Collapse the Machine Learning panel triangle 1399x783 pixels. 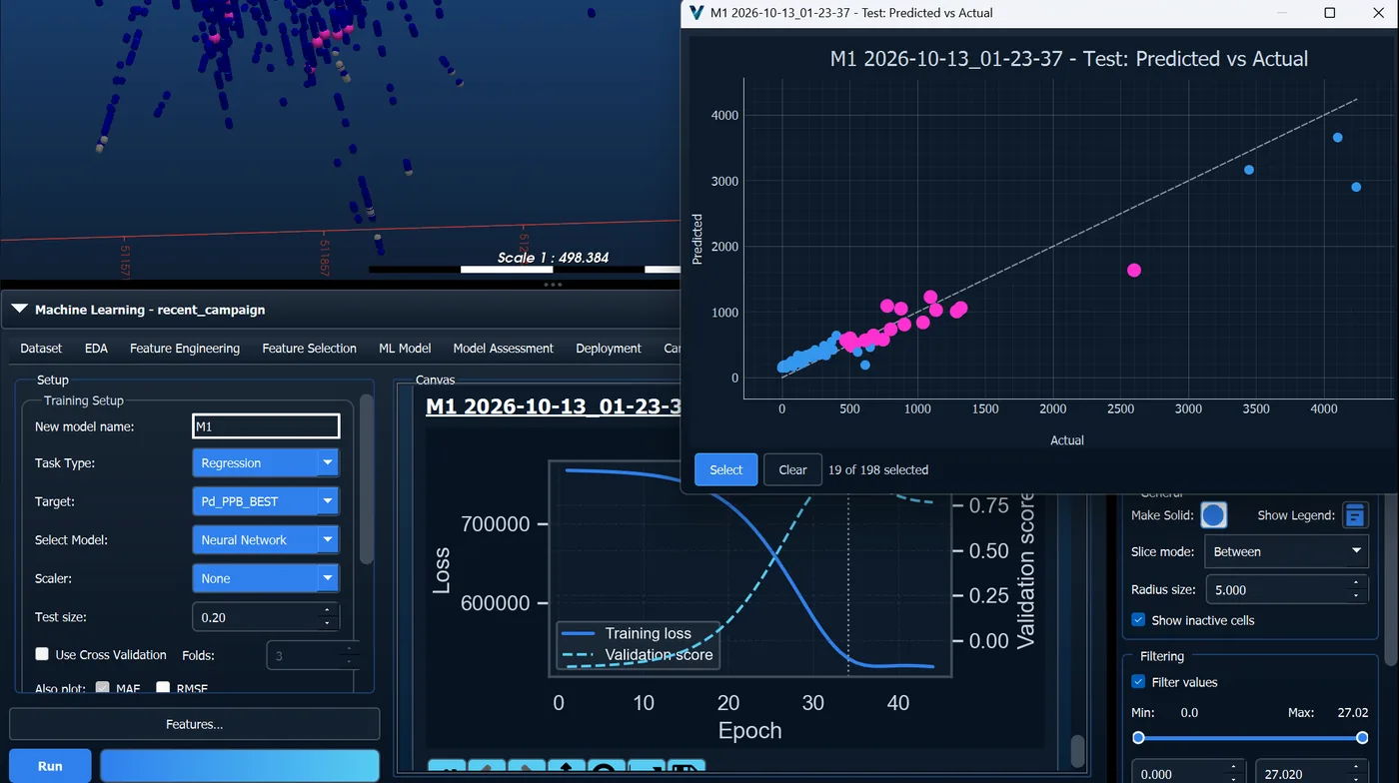(19, 310)
